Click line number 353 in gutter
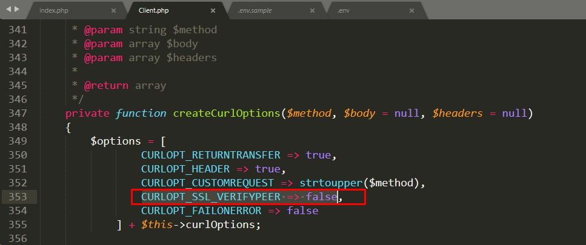This screenshot has width=586, height=245. 18,197
